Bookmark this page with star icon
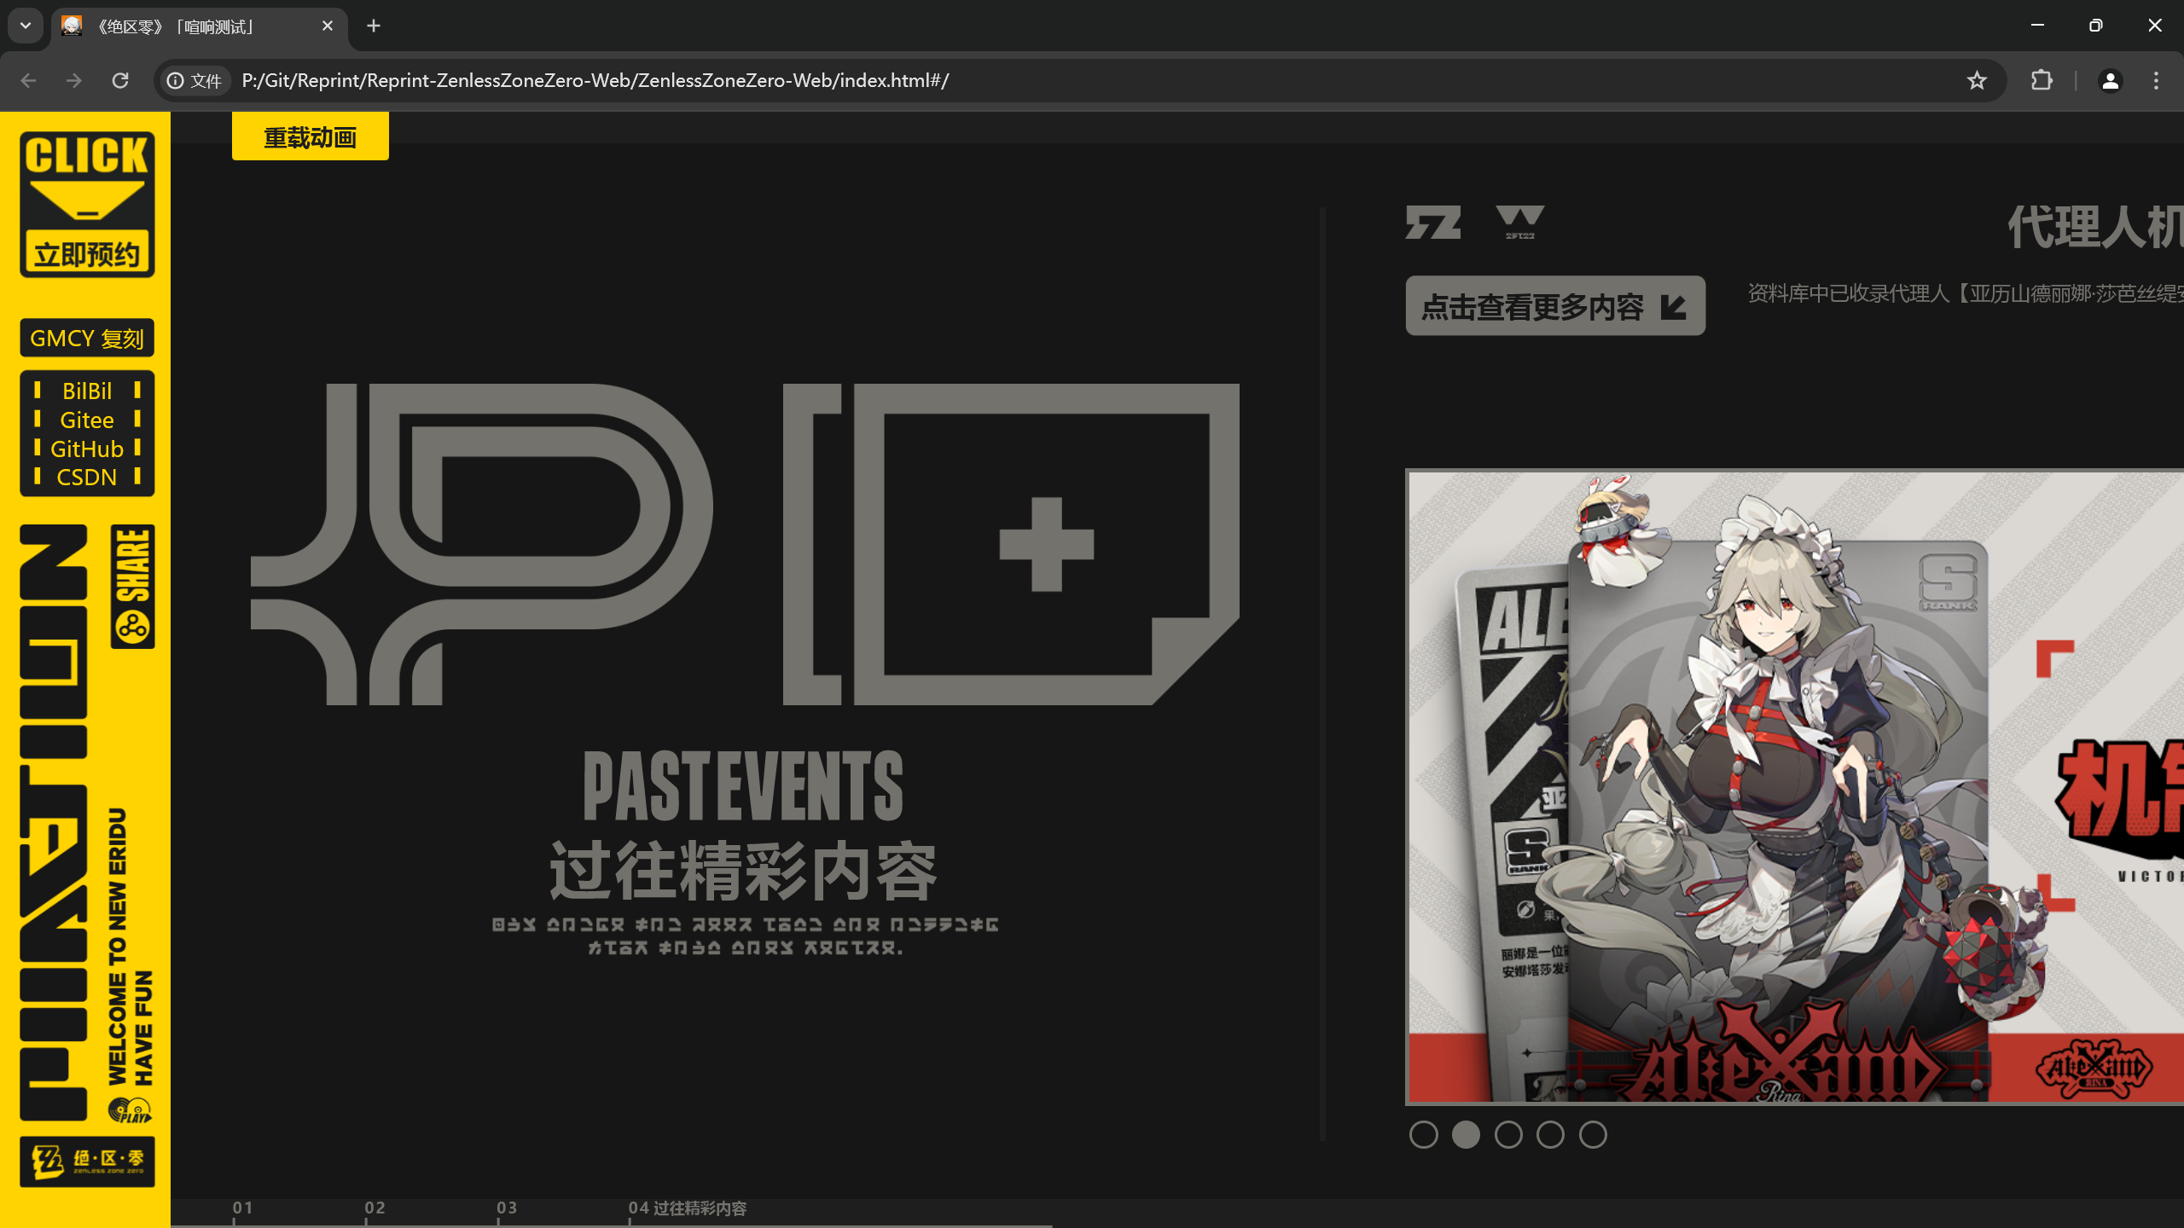The image size is (2184, 1228). click(1977, 80)
